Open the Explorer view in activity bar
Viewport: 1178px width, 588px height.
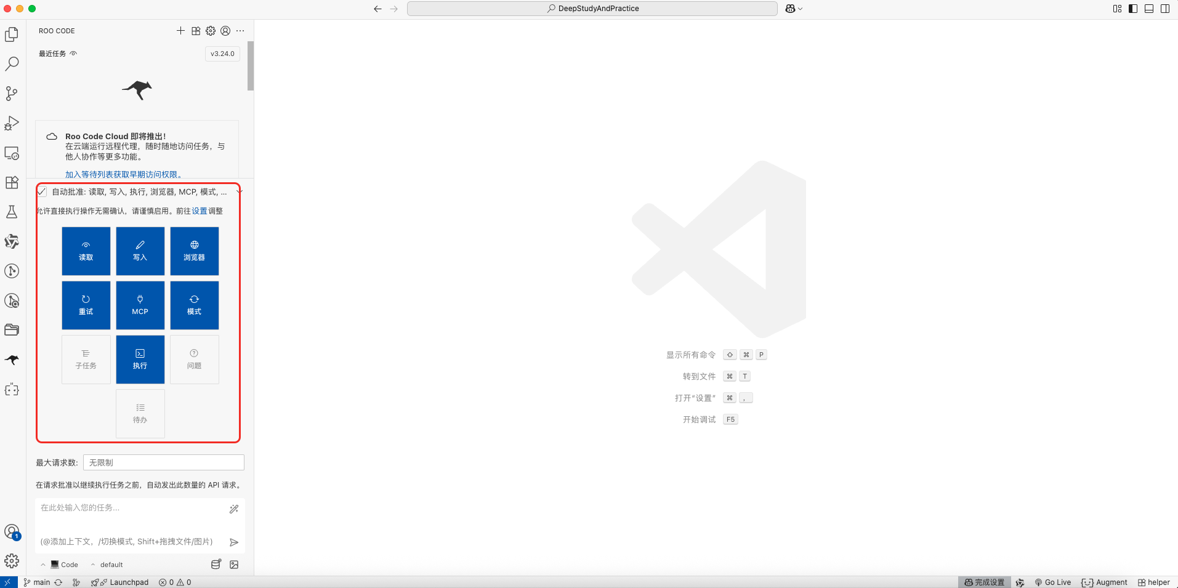(12, 34)
